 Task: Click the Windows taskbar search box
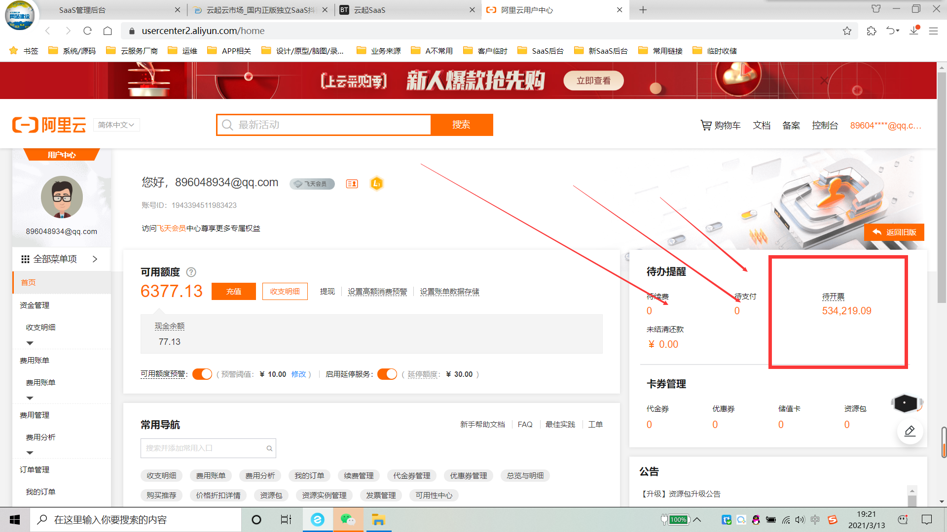pyautogui.click(x=136, y=520)
